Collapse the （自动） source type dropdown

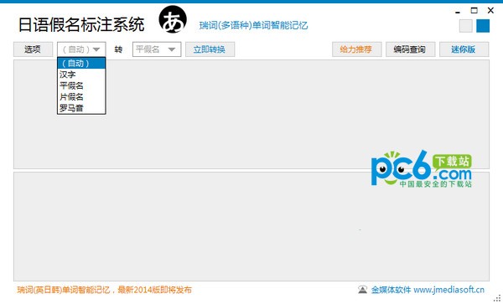tap(81, 49)
